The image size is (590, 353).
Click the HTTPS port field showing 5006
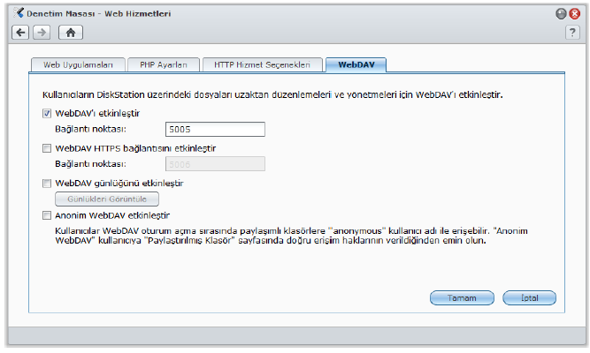tap(216, 163)
